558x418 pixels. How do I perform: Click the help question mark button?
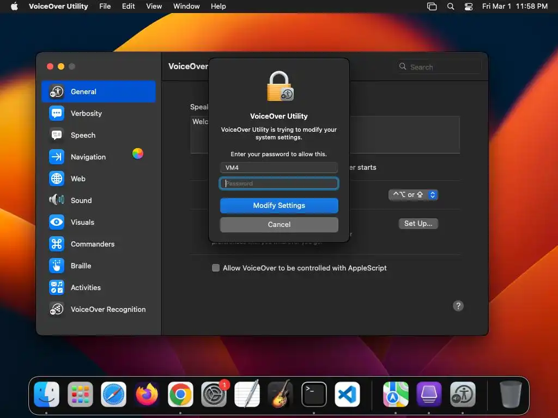pos(458,306)
